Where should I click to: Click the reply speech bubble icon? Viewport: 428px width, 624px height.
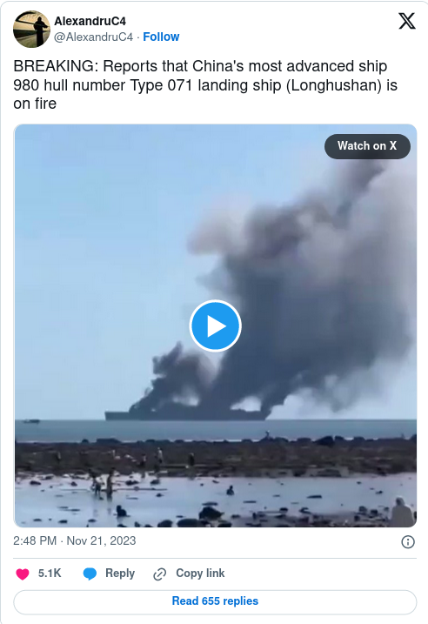coord(90,574)
